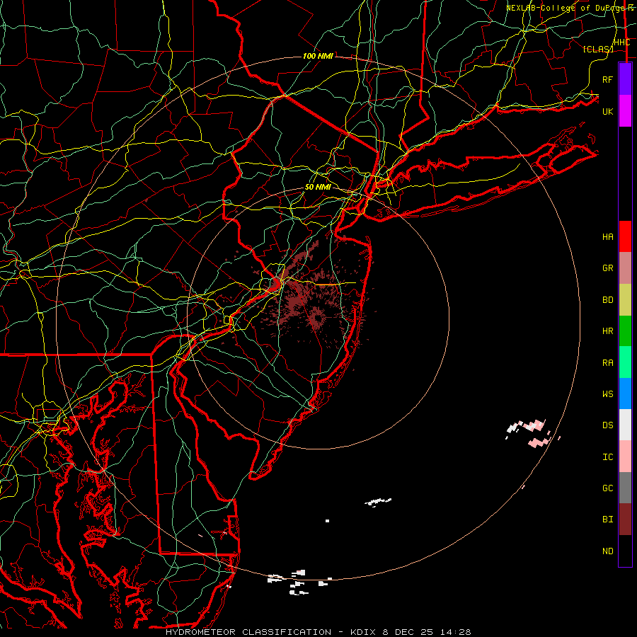The width and height of the screenshot is (637, 637).
Task: Click the GR legend label
Action: (x=608, y=268)
